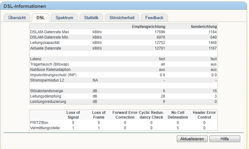This screenshot has height=149, width=249.
Task: Click the Vermittlungsstelle row label
Action: pos(45,128)
